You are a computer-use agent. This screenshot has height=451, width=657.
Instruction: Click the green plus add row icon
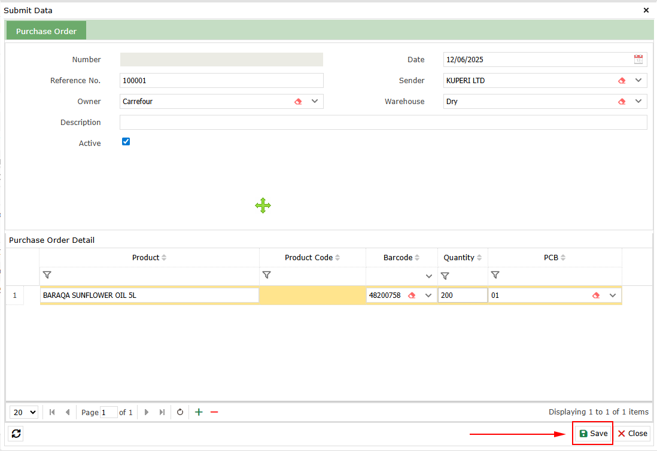tap(199, 412)
